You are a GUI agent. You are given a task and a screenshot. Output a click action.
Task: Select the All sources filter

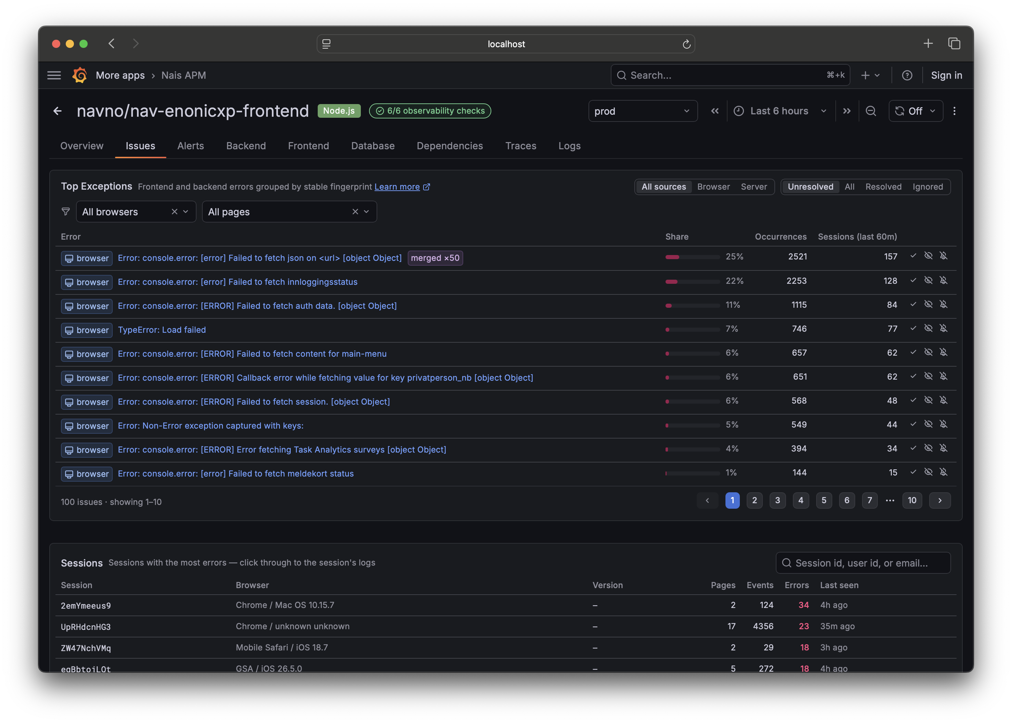[663, 187]
